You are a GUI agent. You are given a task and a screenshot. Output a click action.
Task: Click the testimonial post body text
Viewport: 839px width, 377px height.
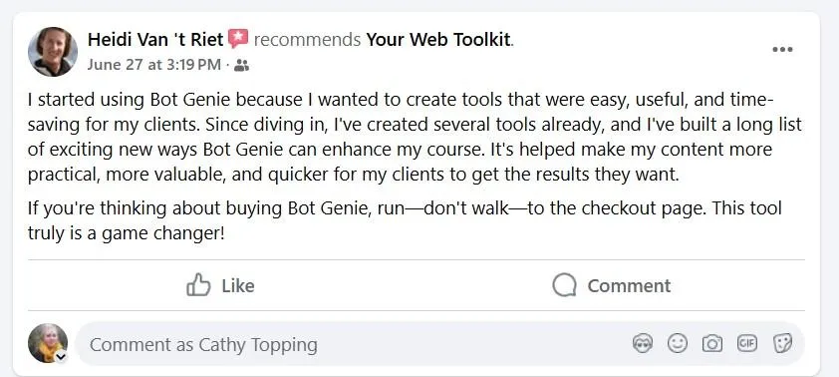416,167
